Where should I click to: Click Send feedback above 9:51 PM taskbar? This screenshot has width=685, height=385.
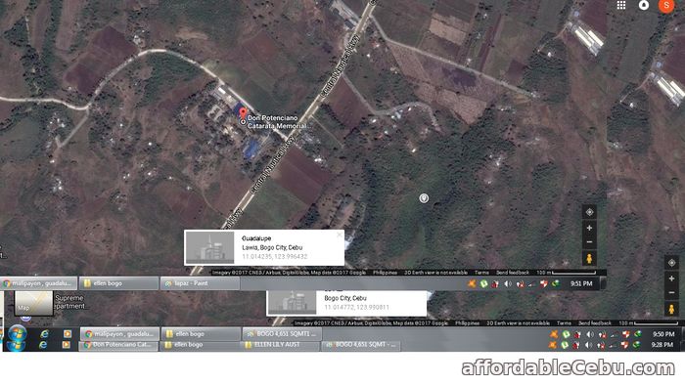[x=513, y=273]
